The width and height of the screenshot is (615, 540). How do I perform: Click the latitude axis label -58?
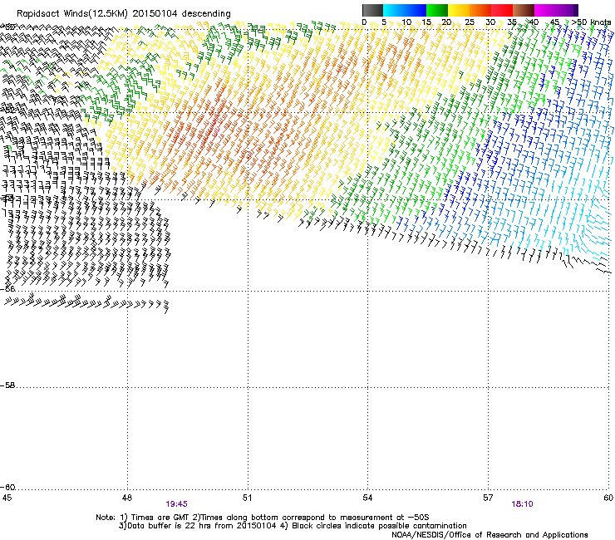coord(7,385)
